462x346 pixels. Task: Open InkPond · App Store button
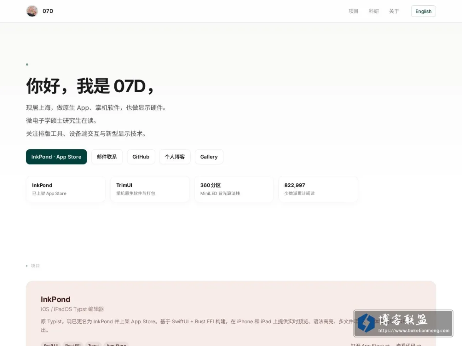[x=56, y=157]
